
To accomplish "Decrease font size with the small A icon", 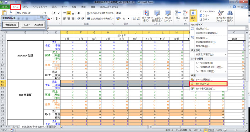I will click(59, 13).
